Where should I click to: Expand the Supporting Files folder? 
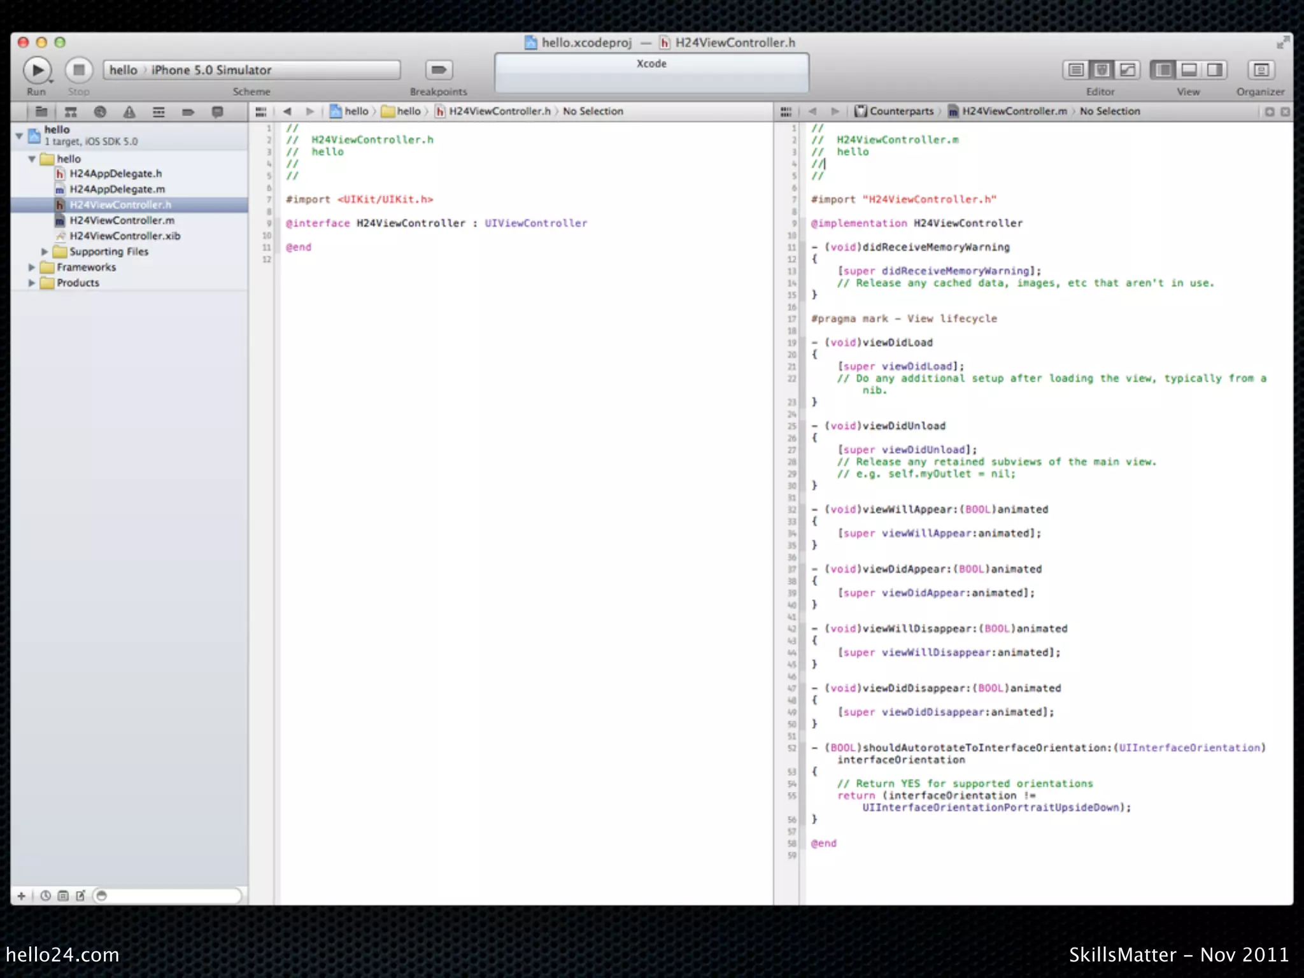click(x=45, y=252)
